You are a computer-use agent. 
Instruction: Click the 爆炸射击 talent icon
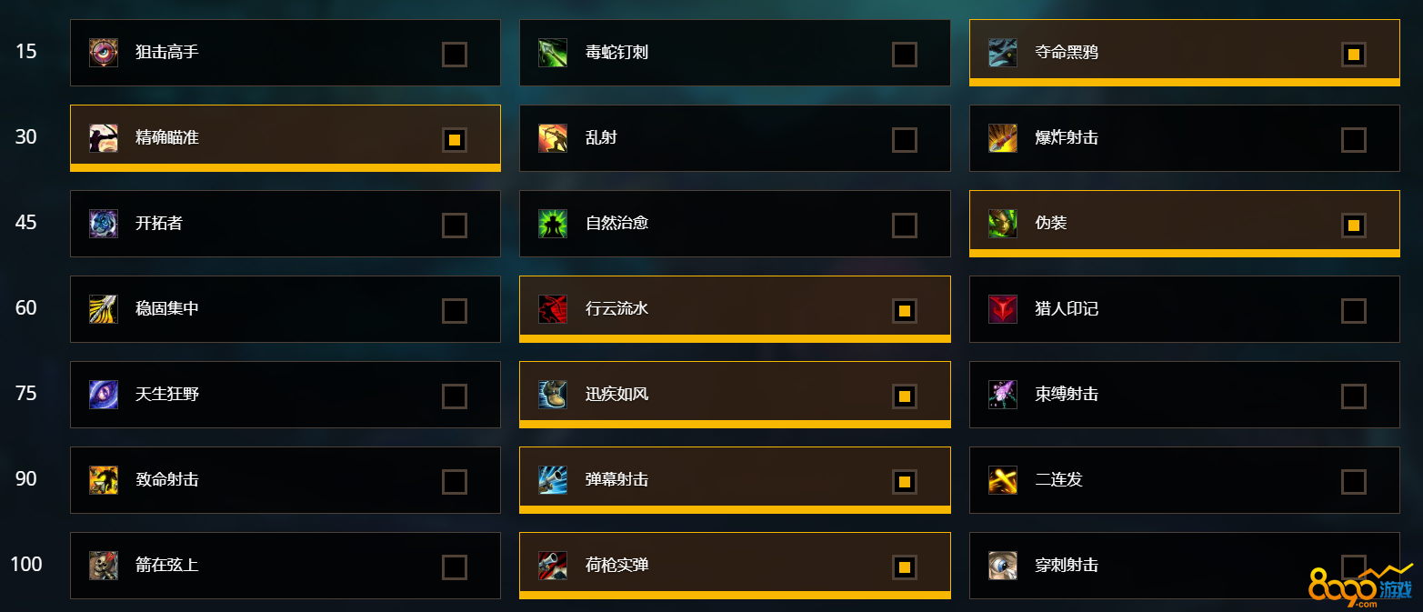(1003, 138)
